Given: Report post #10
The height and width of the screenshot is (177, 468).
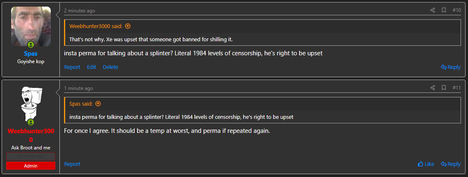Looking at the screenshot, I should pos(72,67).
